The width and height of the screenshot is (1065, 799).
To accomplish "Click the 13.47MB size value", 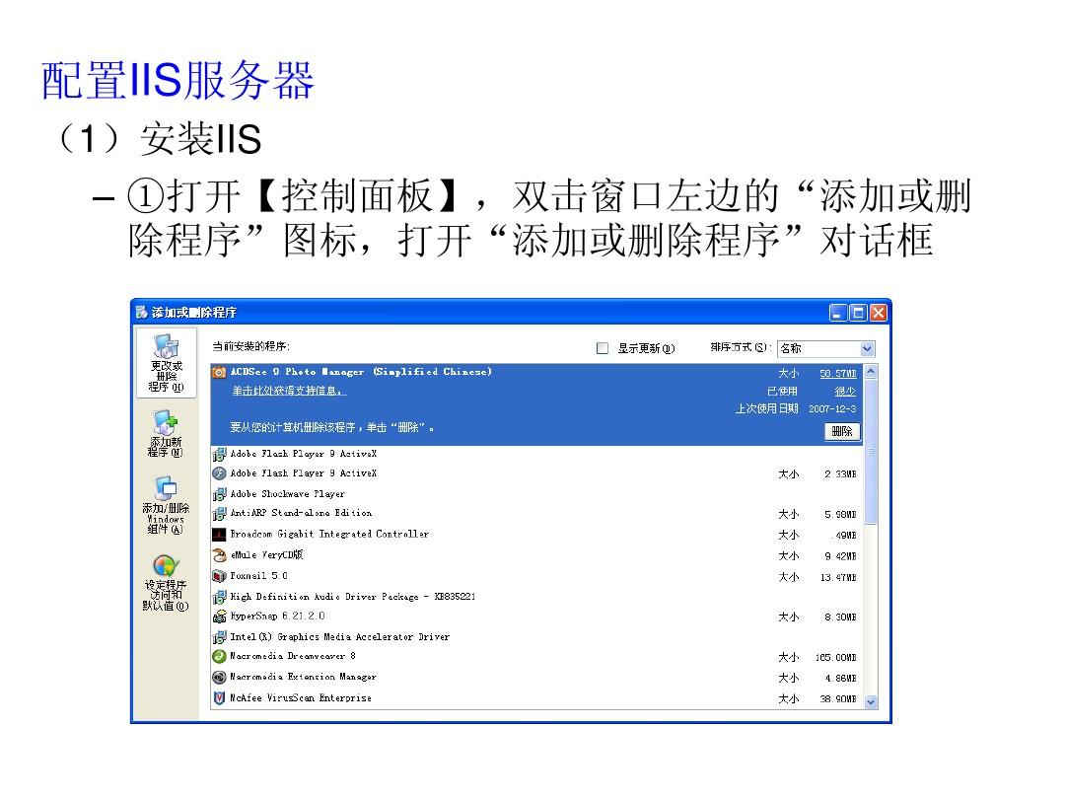I will click(838, 577).
